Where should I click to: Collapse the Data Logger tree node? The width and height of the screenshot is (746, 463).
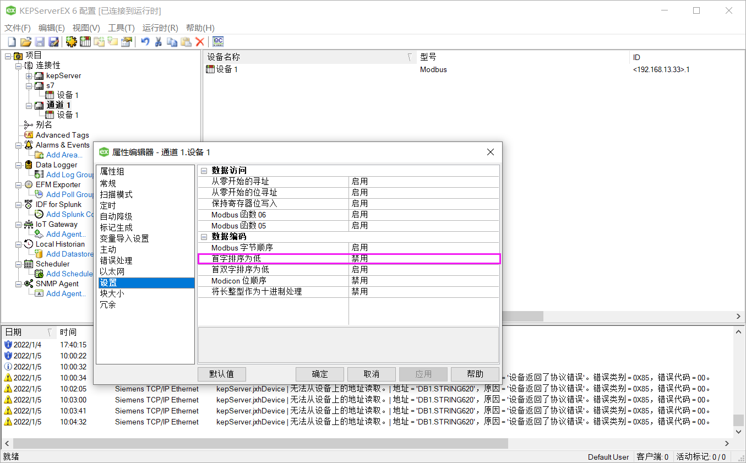coord(18,165)
